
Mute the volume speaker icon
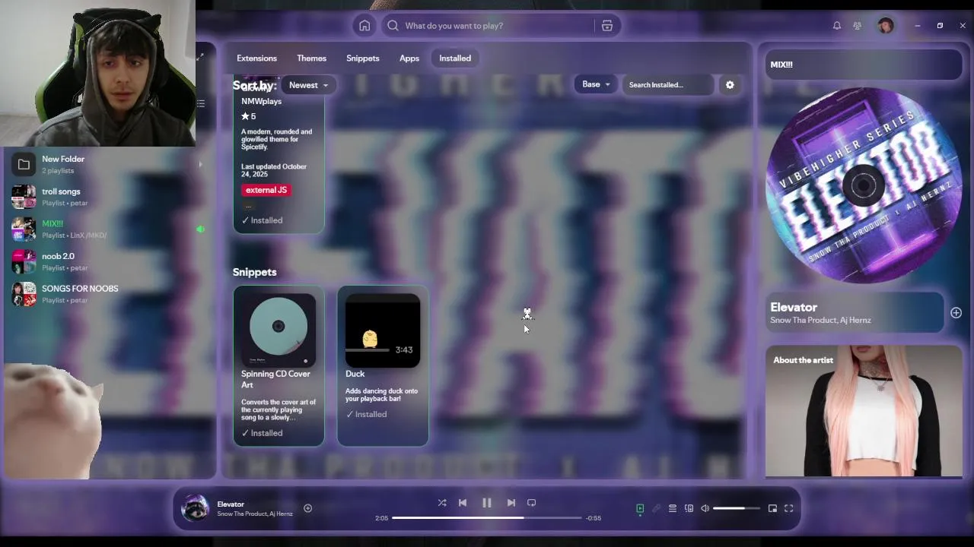(x=705, y=509)
